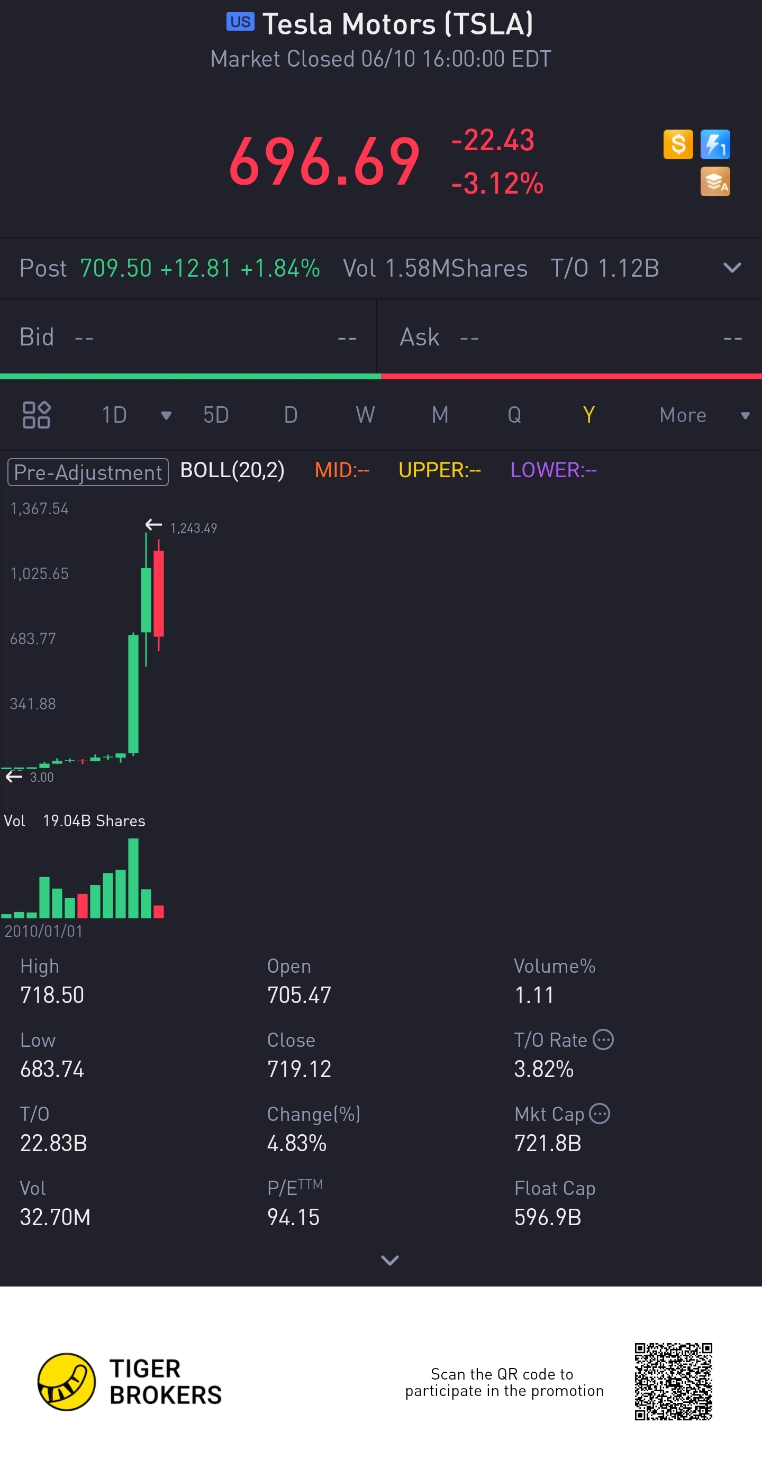Tap the Change(%) value 4.83%

297,1143
